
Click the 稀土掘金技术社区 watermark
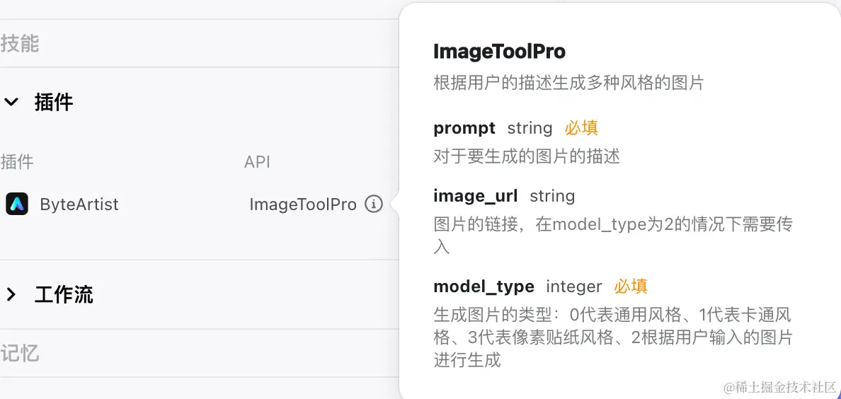tap(780, 387)
